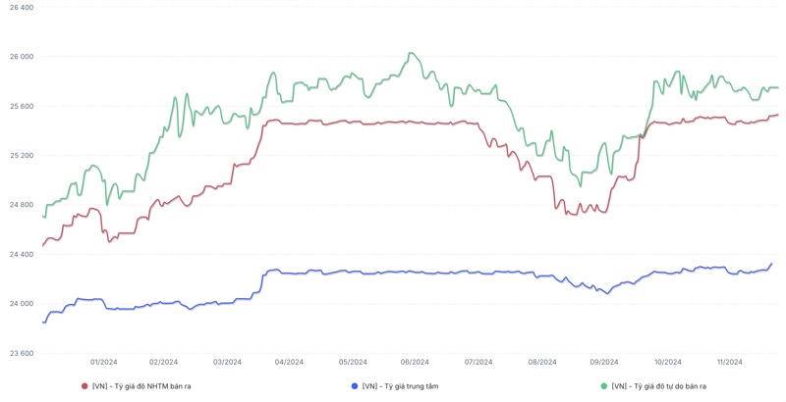This screenshot has width=786, height=402.
Task: Click the 25 200 y-axis label
Action: coord(22,156)
